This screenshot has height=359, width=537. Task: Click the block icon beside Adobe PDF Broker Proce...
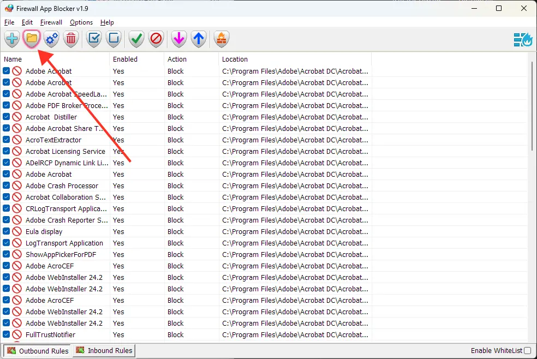tap(17, 105)
